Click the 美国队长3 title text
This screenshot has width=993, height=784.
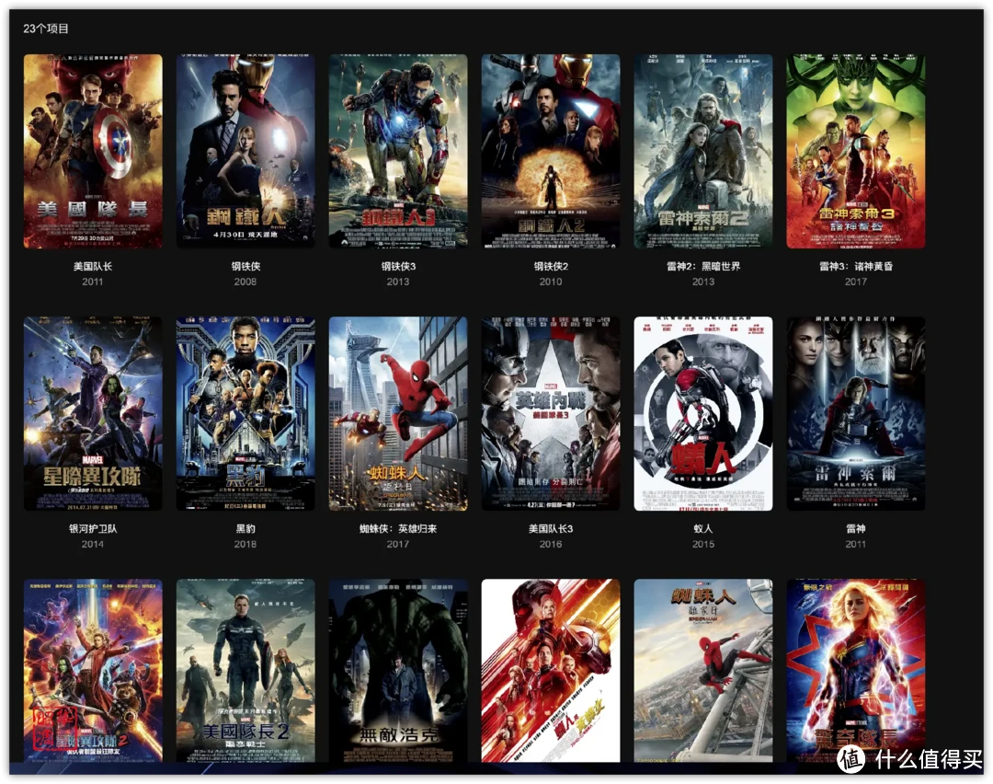click(551, 528)
